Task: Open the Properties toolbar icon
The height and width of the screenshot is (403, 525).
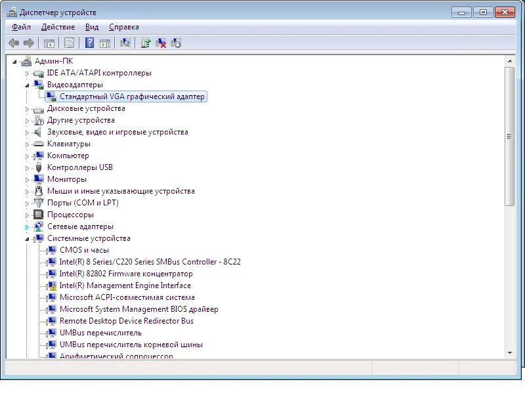Action: point(70,43)
